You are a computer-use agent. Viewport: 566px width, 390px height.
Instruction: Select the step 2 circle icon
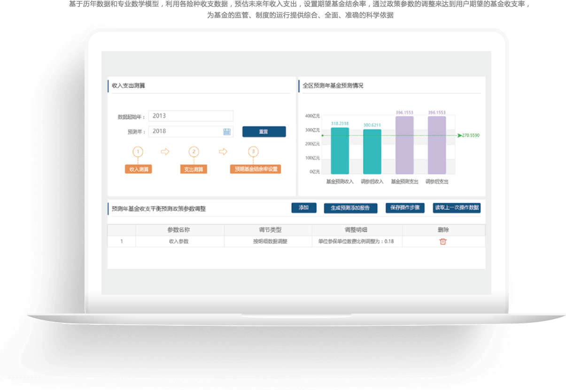pos(194,152)
